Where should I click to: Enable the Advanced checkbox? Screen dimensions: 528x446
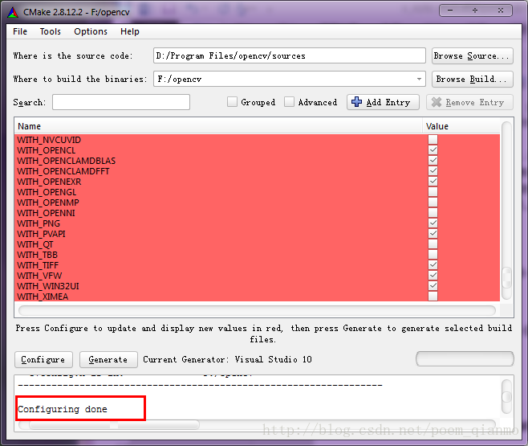[x=289, y=102]
